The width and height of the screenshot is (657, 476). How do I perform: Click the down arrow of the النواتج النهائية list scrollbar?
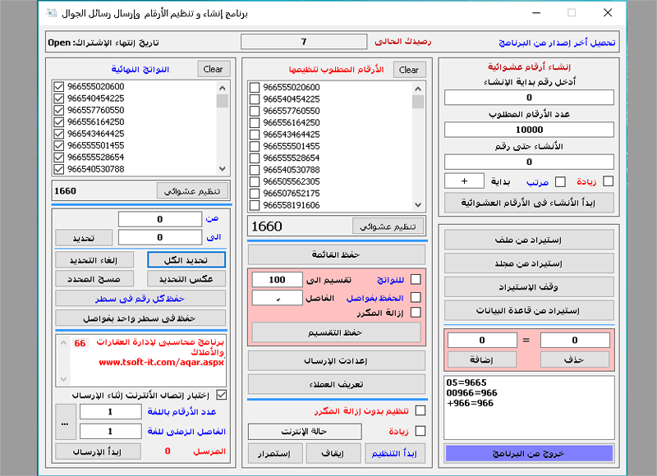click(223, 169)
